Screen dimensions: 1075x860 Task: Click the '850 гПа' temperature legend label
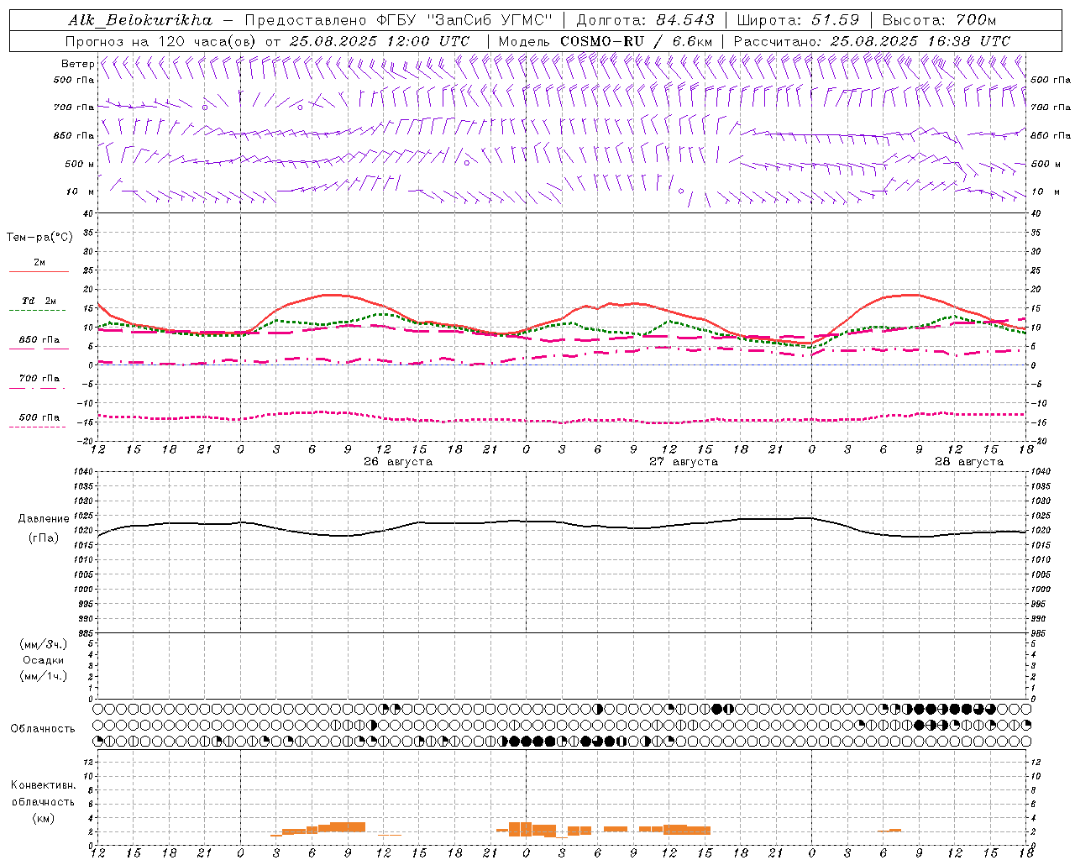tap(39, 340)
